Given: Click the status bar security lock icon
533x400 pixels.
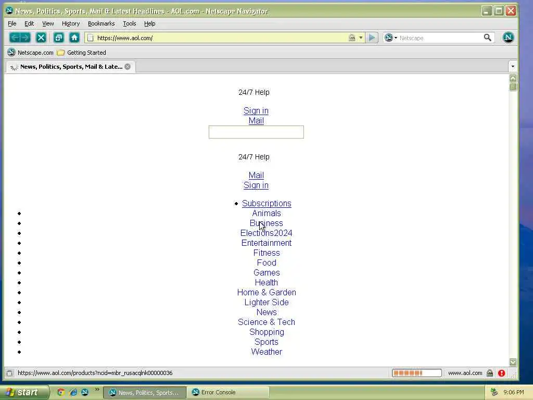Looking at the screenshot, I should click(x=489, y=373).
